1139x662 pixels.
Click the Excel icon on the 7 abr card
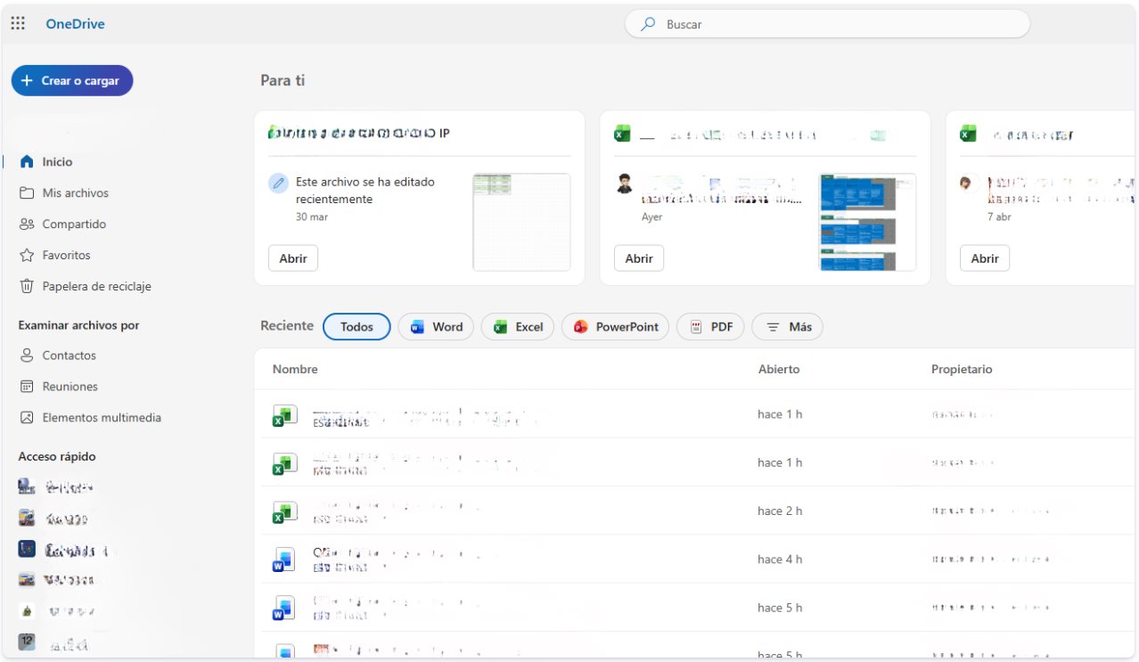tap(968, 134)
